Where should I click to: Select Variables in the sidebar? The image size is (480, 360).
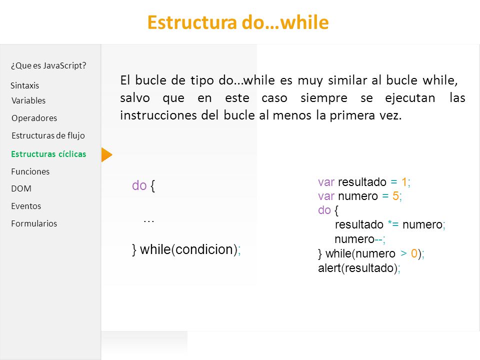click(x=28, y=100)
